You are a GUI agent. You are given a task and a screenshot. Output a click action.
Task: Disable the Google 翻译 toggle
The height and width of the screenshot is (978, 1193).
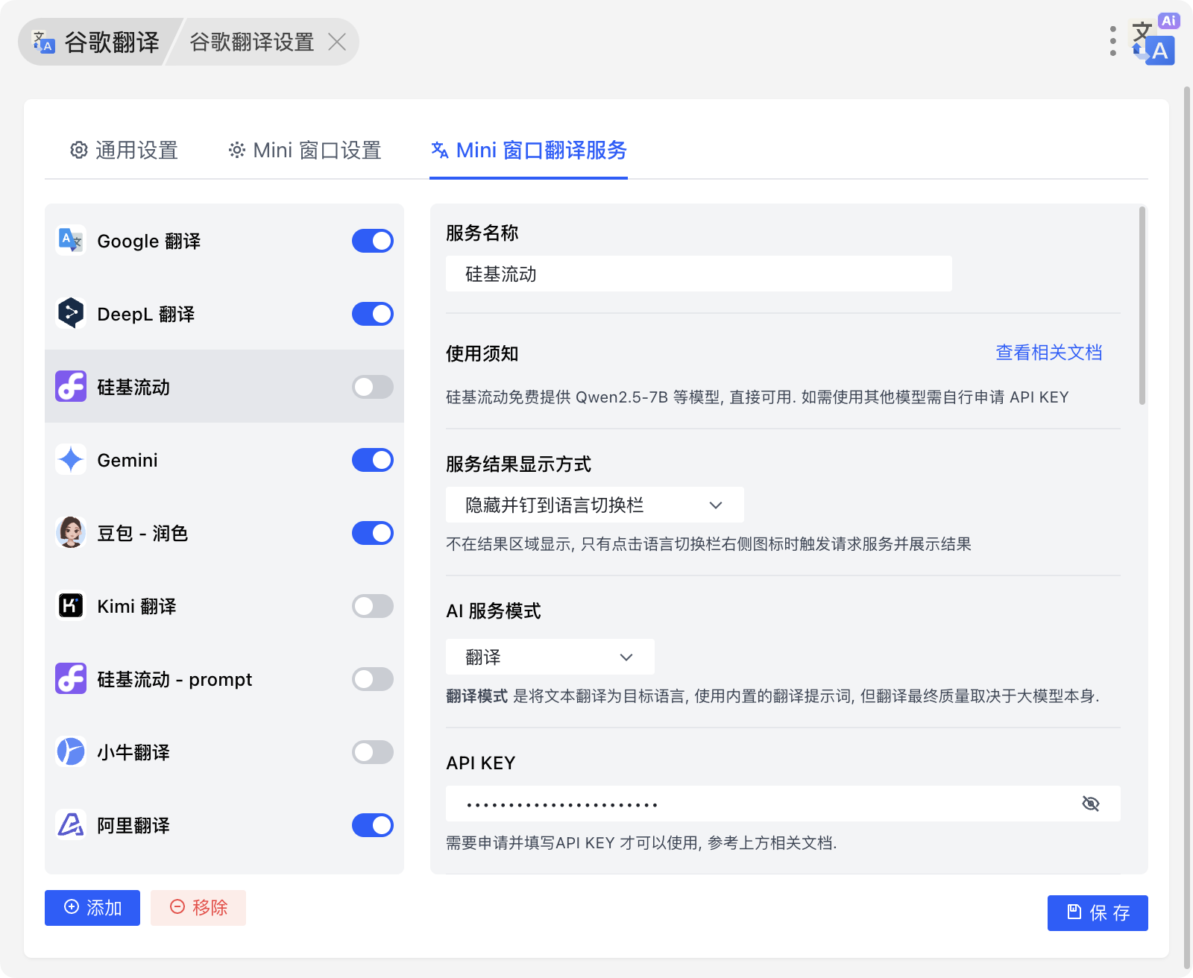click(x=372, y=241)
